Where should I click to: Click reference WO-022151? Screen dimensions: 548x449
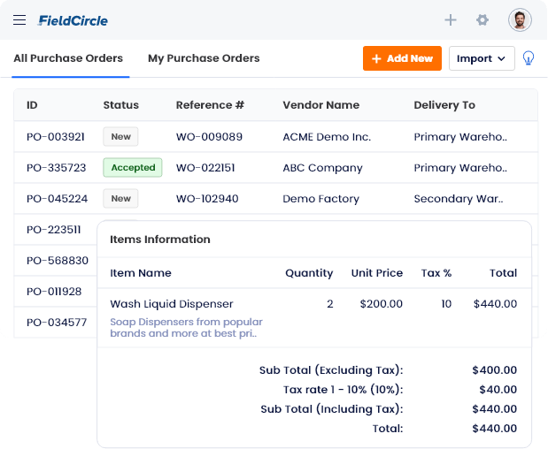pyautogui.click(x=205, y=168)
